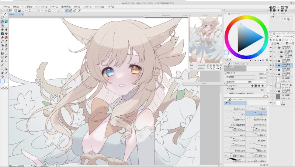Click the Navigator zoom in icon
Screen dimensions: 295x167
pyautogui.click(x=211, y=66)
